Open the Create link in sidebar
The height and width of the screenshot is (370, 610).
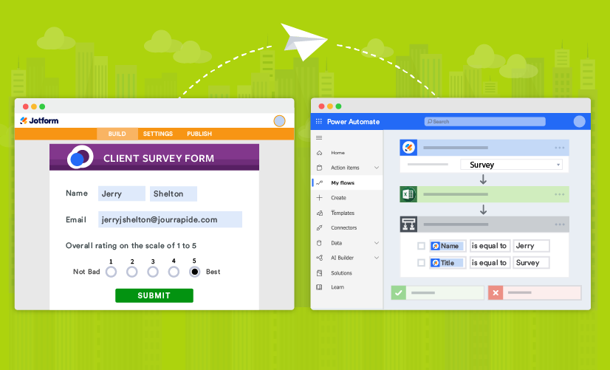tap(338, 198)
